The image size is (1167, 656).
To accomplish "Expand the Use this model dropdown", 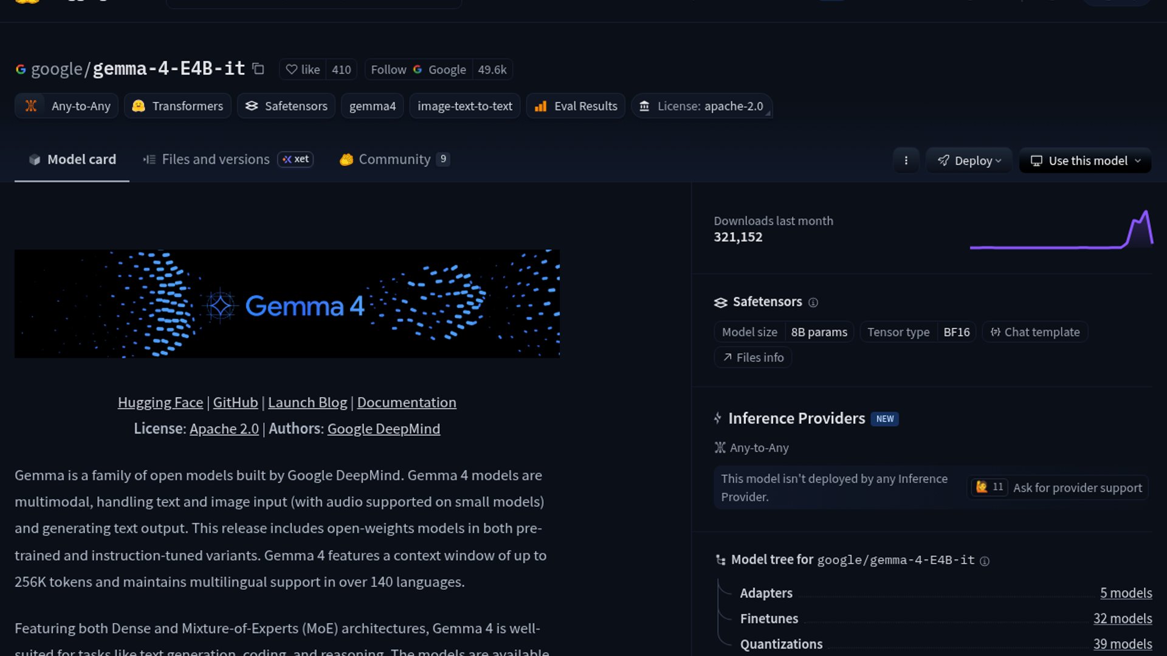I will coord(1085,161).
